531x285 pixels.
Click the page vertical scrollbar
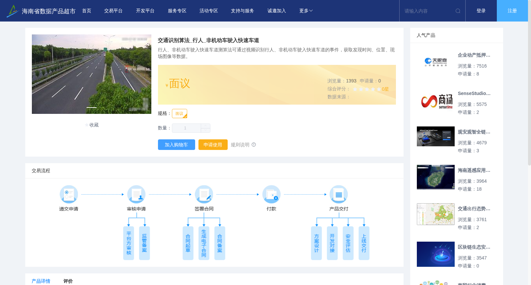(x=529, y=83)
